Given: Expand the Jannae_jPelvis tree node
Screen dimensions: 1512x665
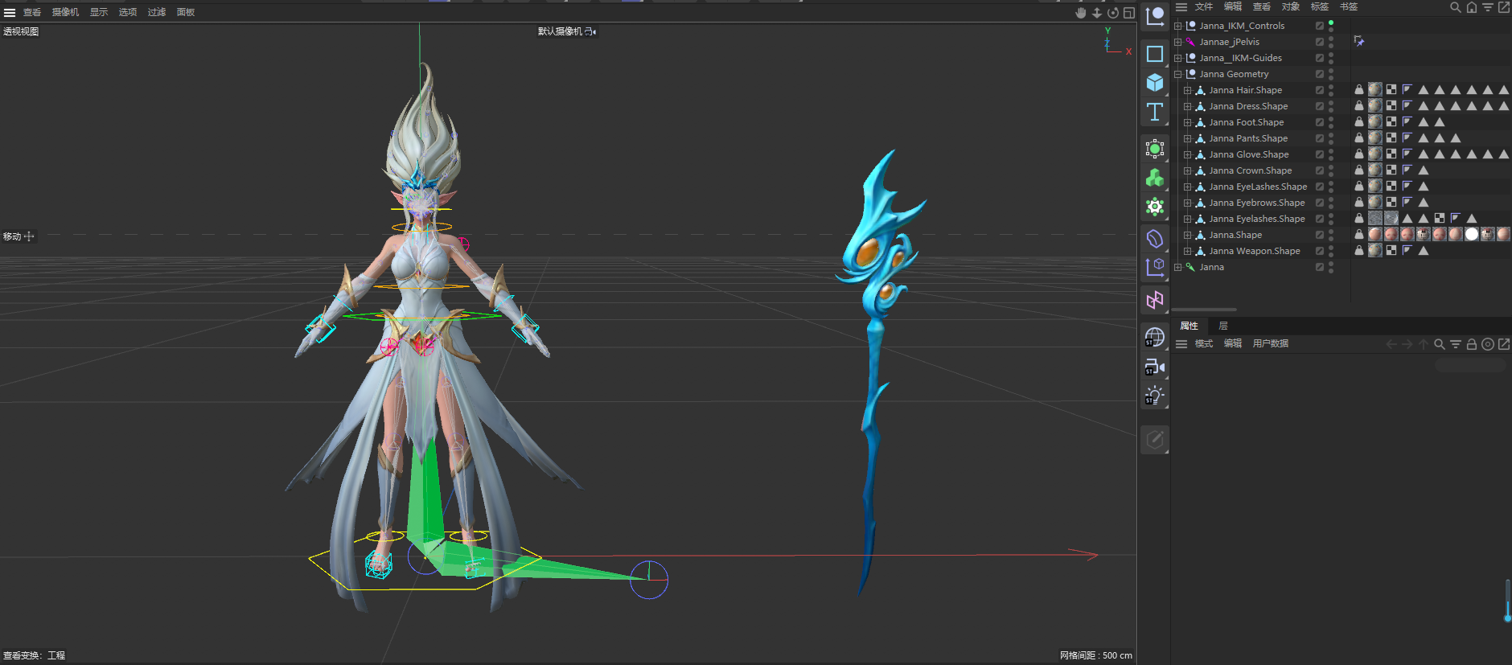Looking at the screenshot, I should pyautogui.click(x=1178, y=42).
